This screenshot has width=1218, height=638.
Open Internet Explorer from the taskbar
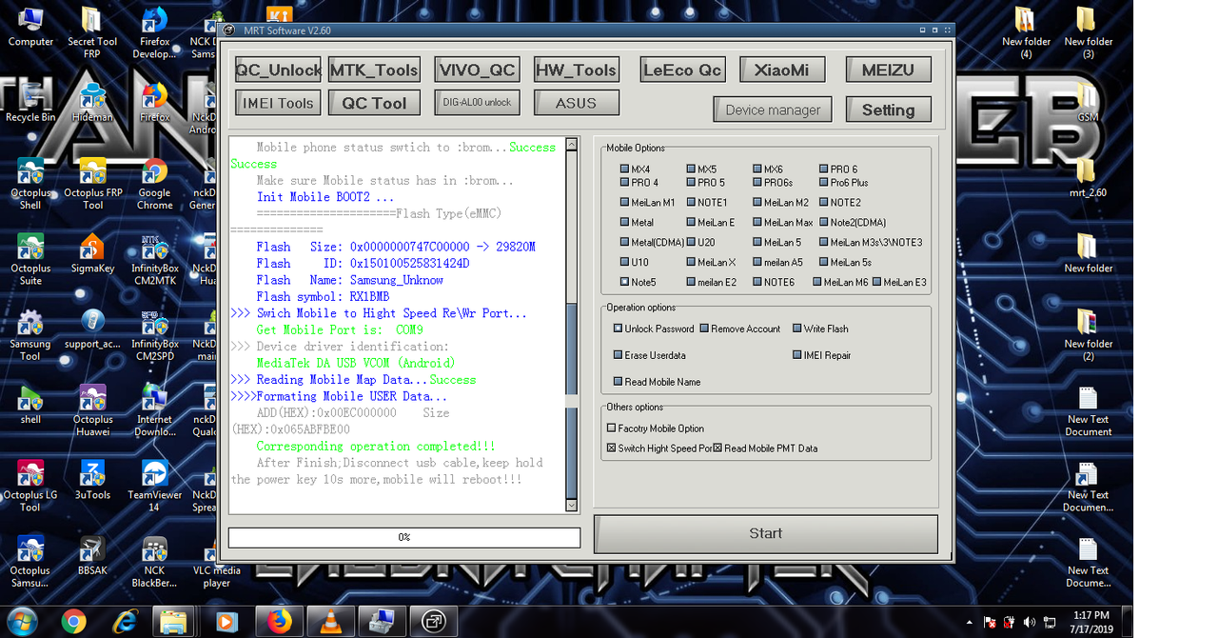[x=125, y=621]
